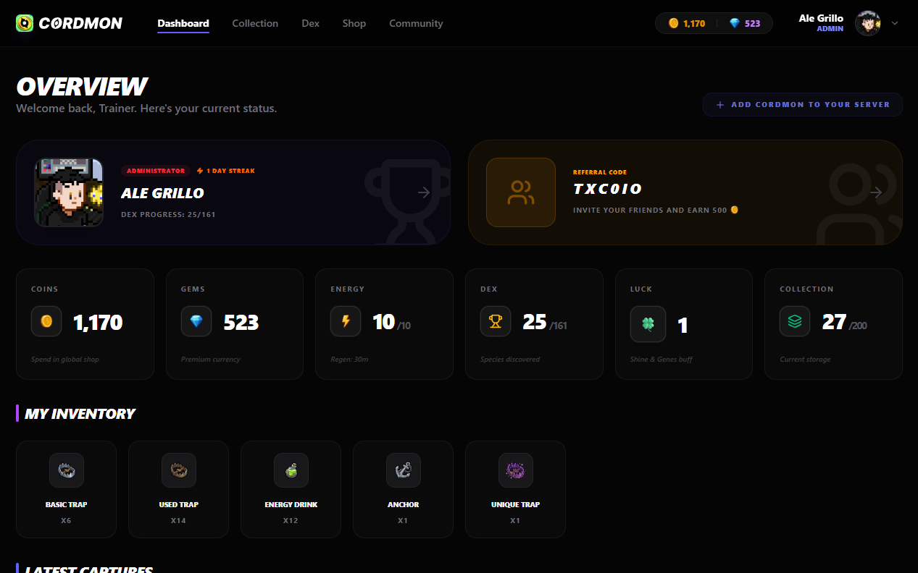Click the Basic Trap inventory icon
This screenshot has height=573, width=918.
pos(66,470)
